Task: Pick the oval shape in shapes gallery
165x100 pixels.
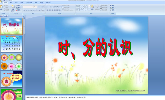Action: coord(87,6)
